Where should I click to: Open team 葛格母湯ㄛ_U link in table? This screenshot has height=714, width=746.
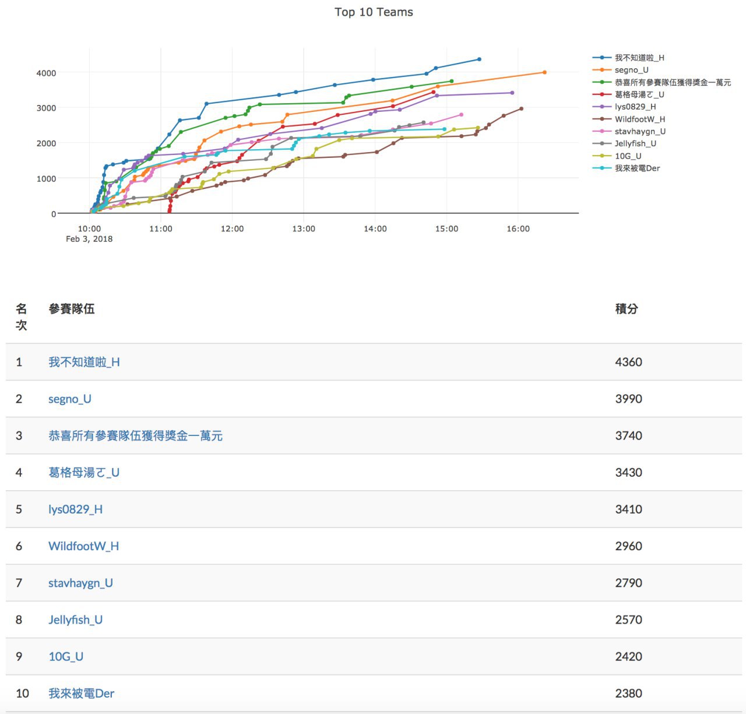[x=84, y=472]
